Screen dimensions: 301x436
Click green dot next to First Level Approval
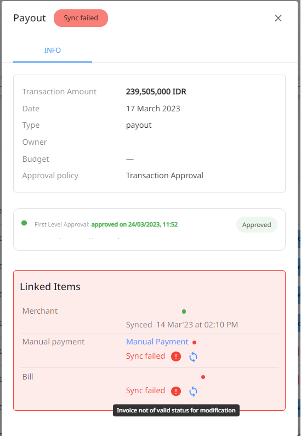click(24, 223)
